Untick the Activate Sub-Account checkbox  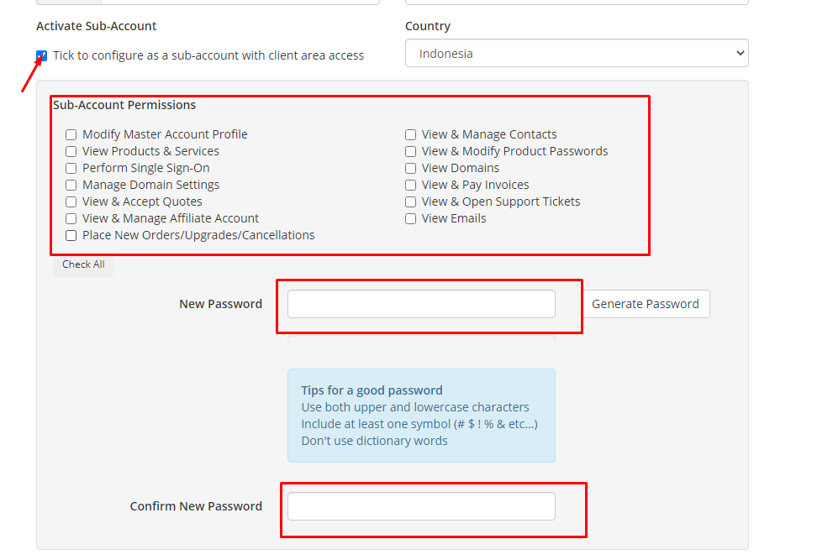[41, 55]
